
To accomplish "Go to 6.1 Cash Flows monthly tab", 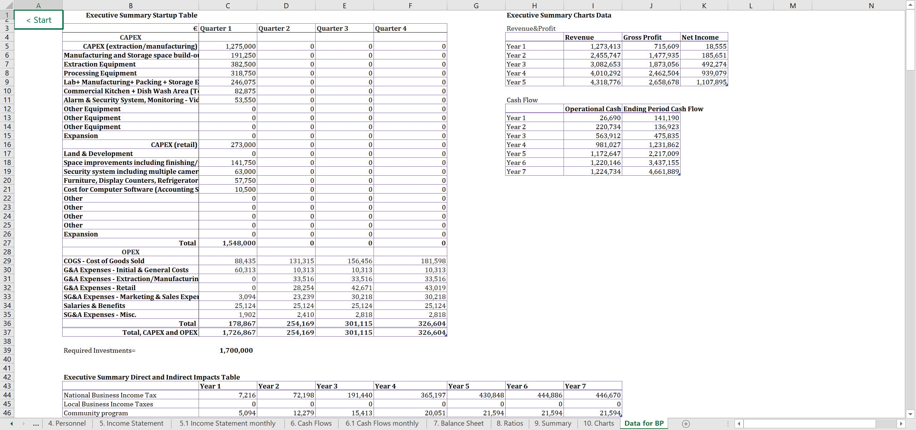I will coord(382,424).
